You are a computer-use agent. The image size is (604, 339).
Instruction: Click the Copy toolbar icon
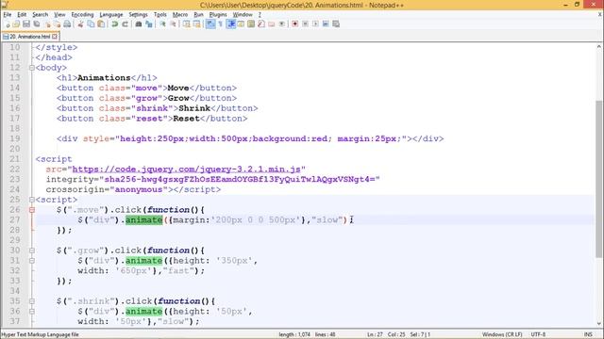point(91,24)
